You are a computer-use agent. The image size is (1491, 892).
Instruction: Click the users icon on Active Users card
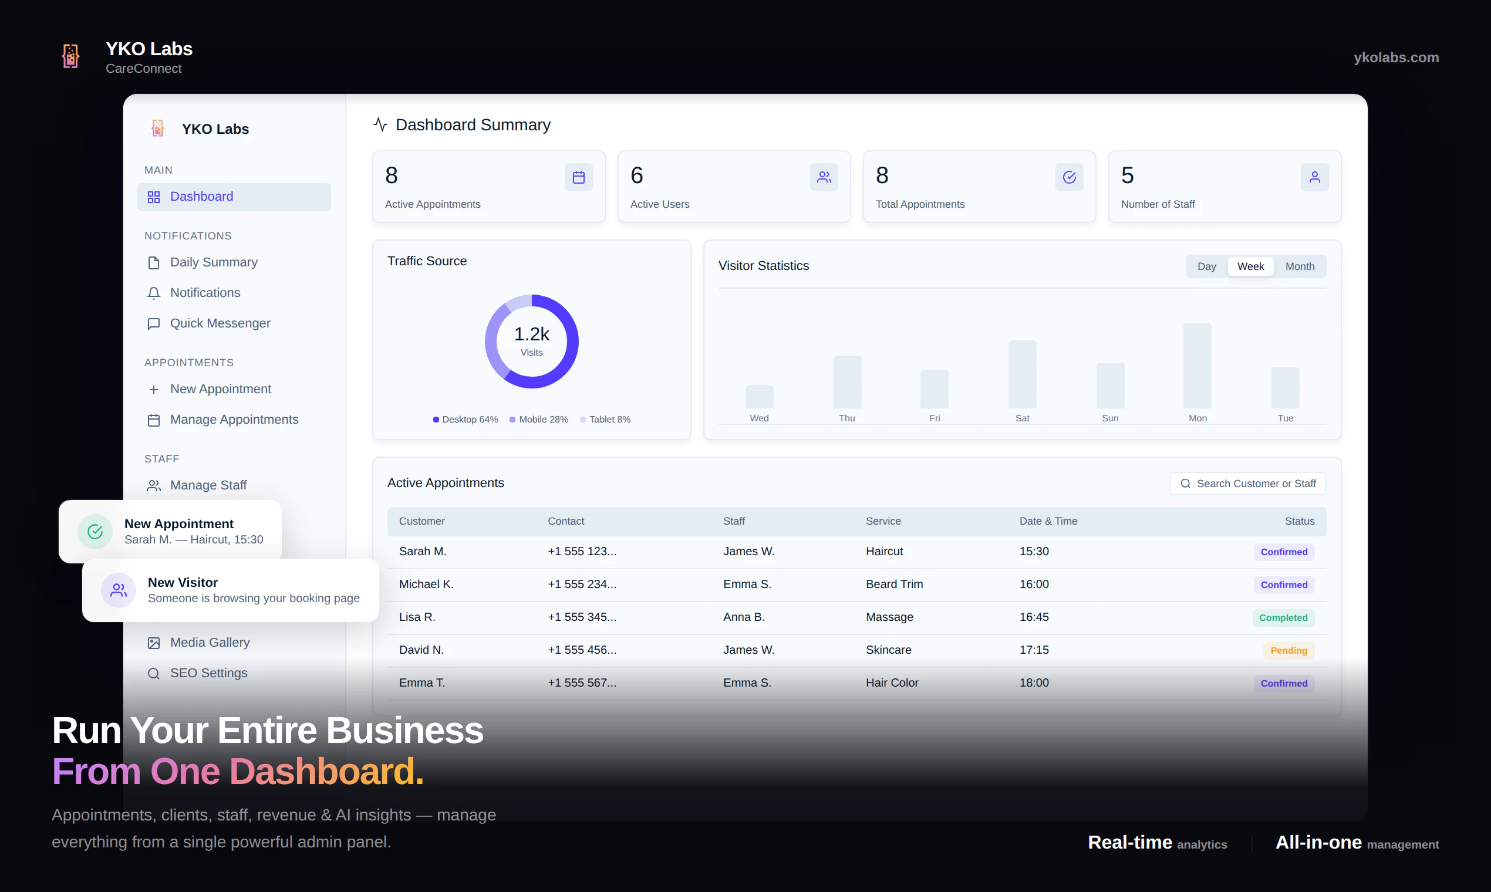tap(824, 177)
